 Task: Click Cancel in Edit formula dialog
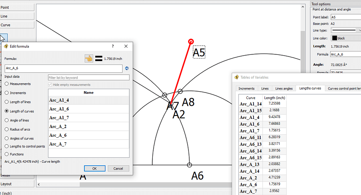[x=118, y=168]
